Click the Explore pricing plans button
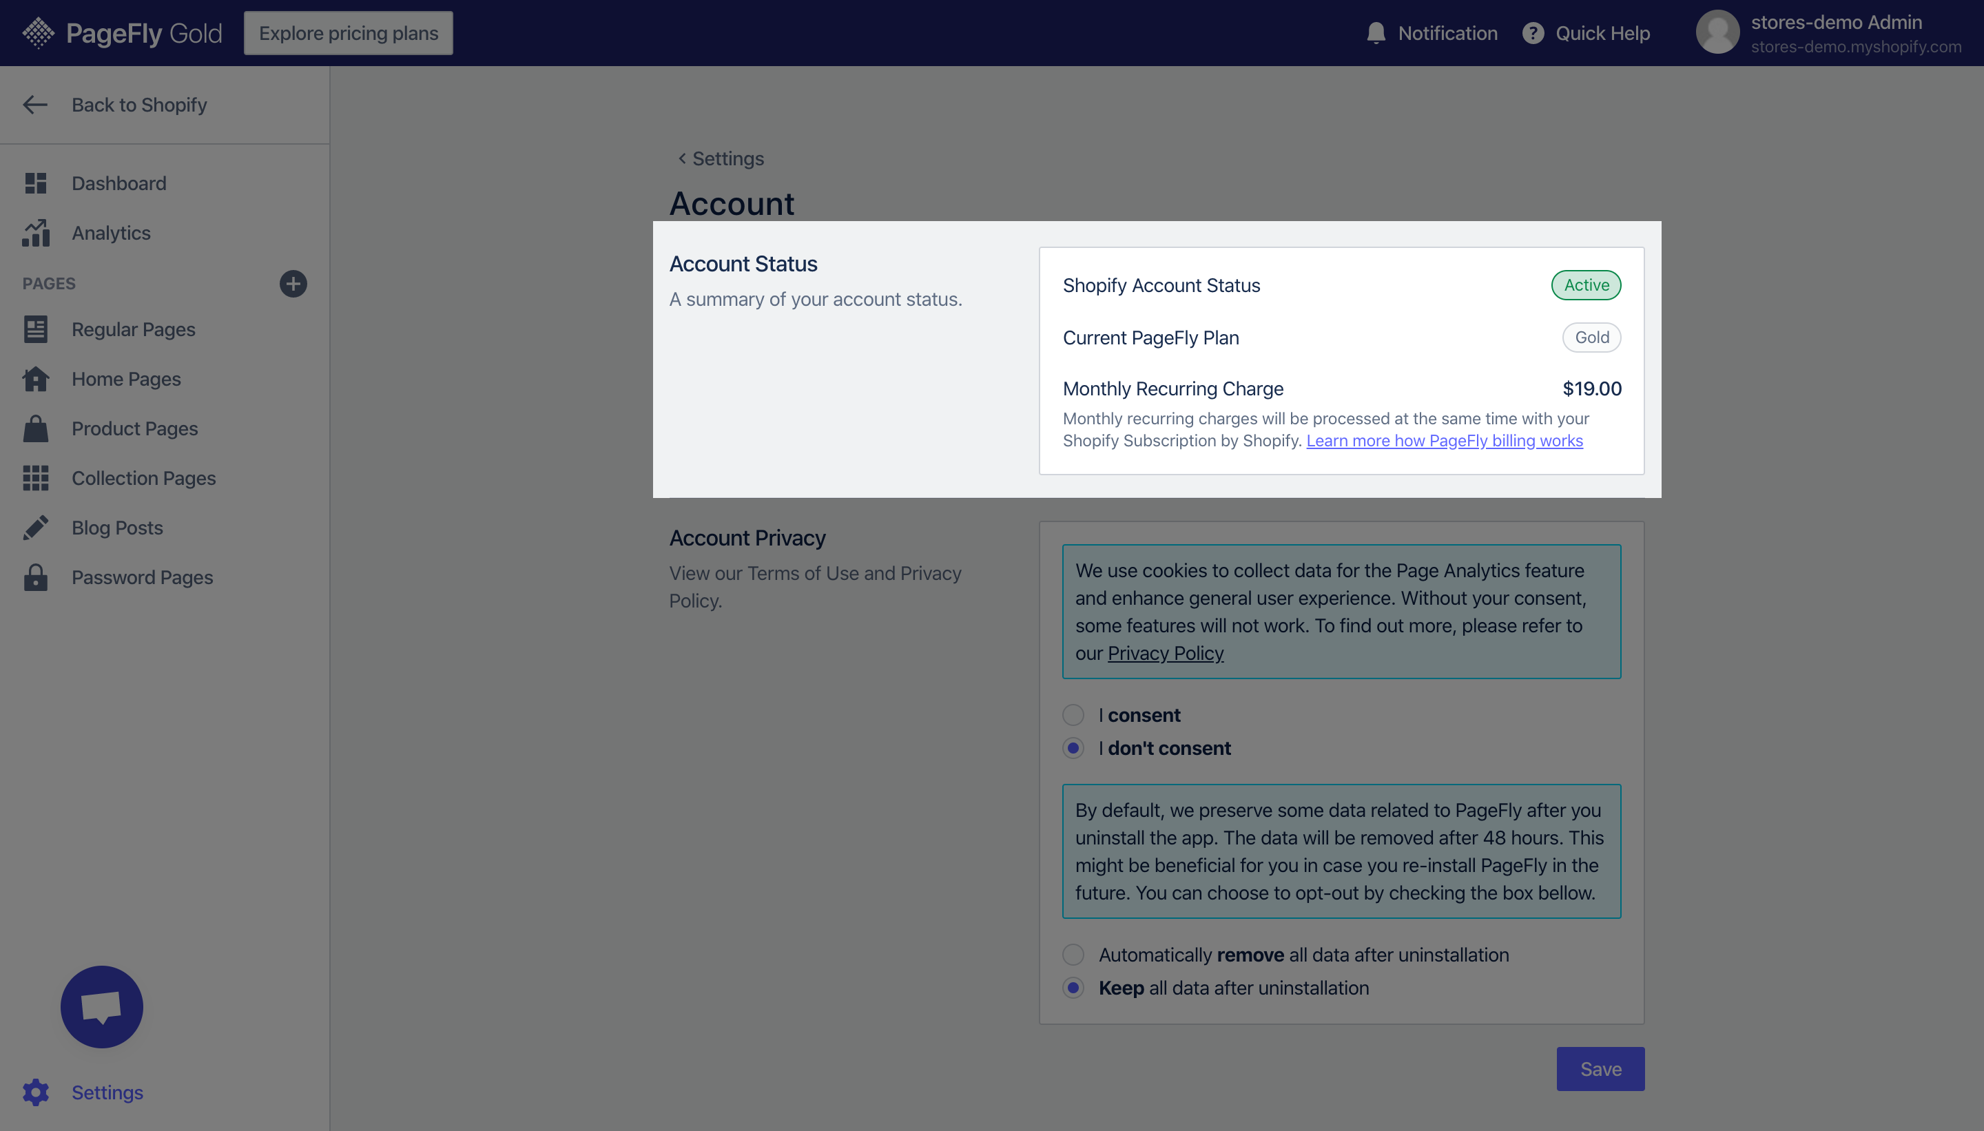The image size is (1984, 1131). coord(348,33)
